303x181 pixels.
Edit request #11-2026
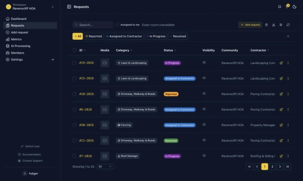click(x=281, y=141)
